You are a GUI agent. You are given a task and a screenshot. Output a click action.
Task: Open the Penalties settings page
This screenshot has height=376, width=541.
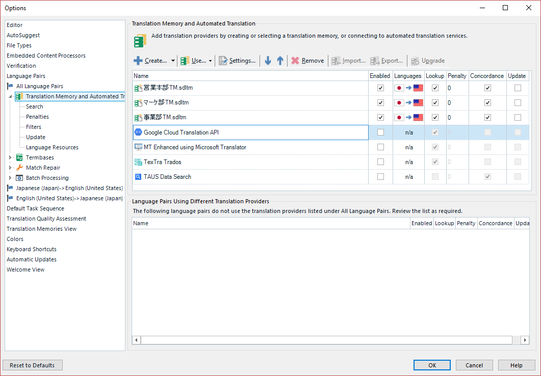tap(37, 117)
